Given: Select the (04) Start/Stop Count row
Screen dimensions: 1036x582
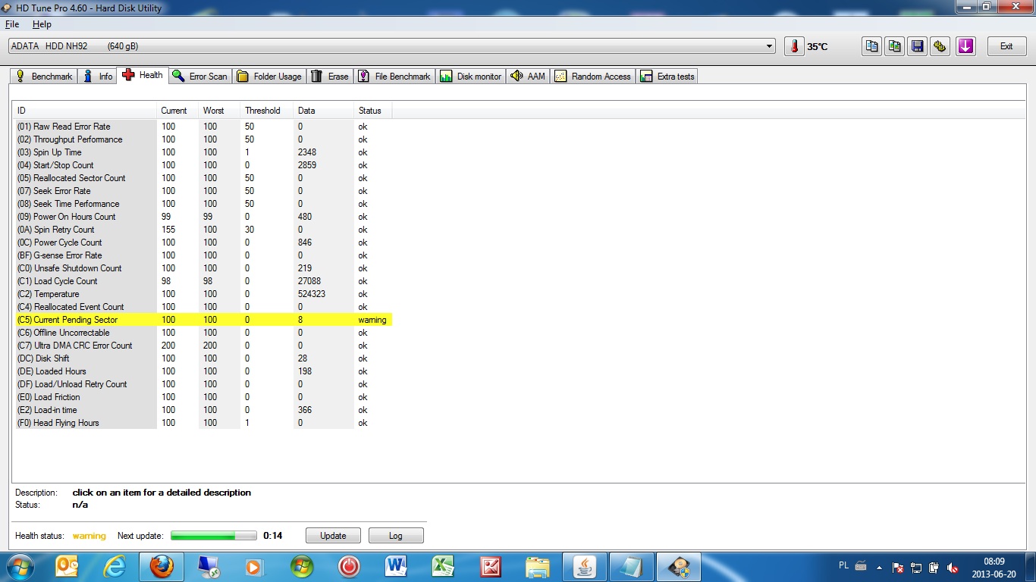Looking at the screenshot, I should pyautogui.click(x=202, y=165).
